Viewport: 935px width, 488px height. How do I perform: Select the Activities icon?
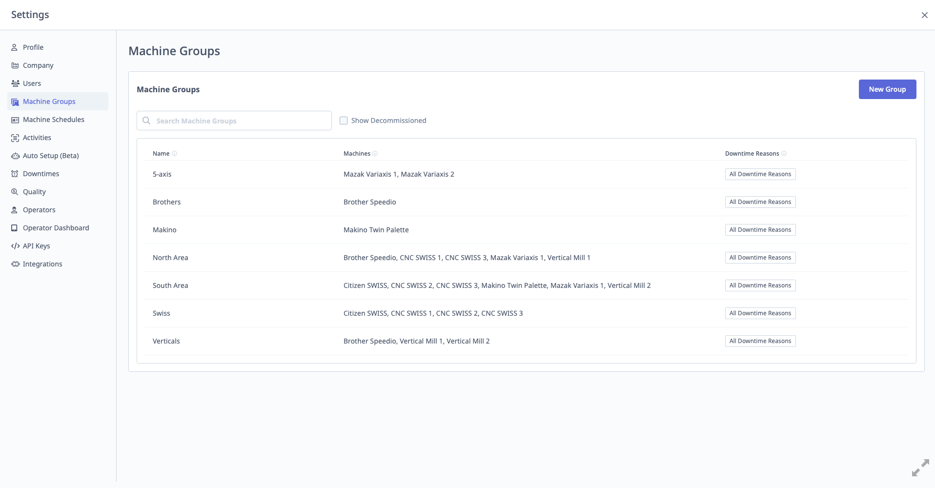(x=15, y=137)
